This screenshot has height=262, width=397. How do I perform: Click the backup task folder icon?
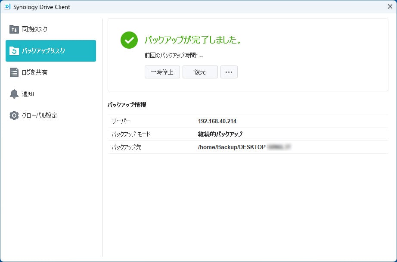(14, 51)
